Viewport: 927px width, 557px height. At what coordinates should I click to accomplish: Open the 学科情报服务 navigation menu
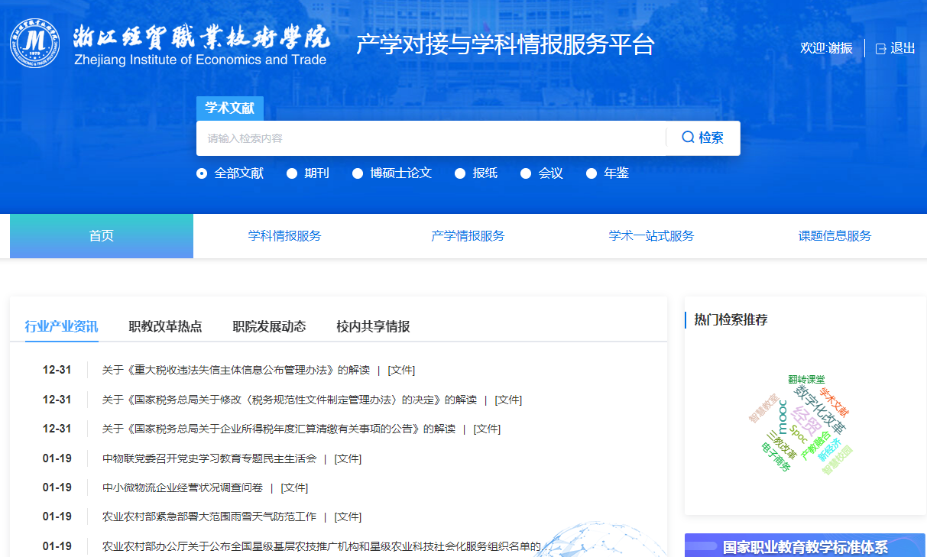coord(284,236)
